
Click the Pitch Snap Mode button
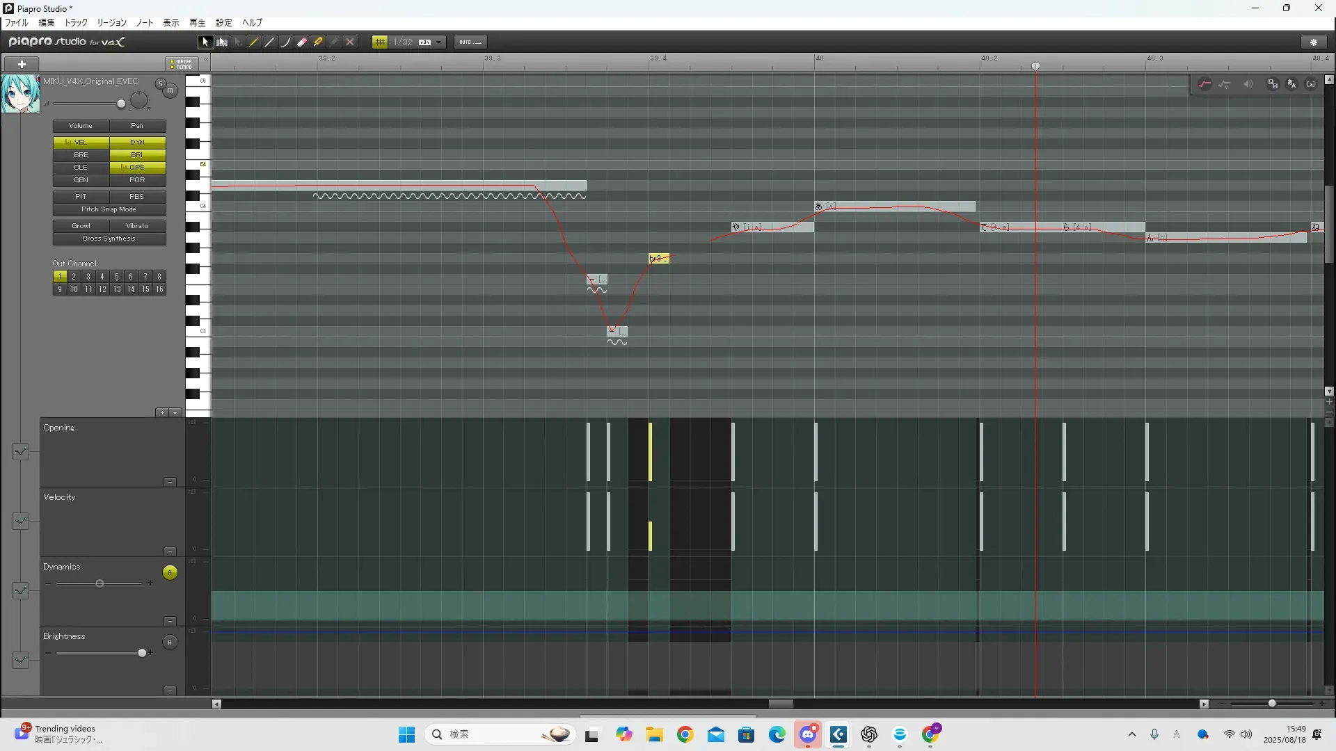click(x=109, y=209)
